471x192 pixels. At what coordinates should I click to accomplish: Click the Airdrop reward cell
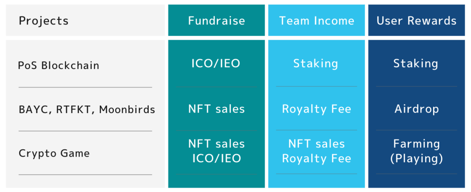coord(416,109)
